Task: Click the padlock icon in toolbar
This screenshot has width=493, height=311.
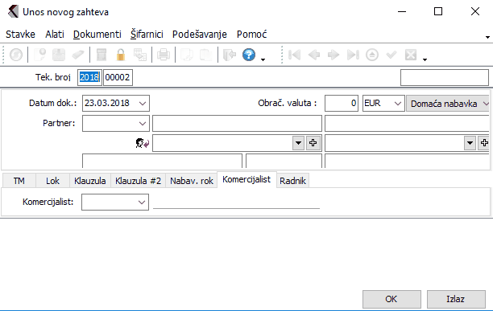Action: (x=120, y=55)
